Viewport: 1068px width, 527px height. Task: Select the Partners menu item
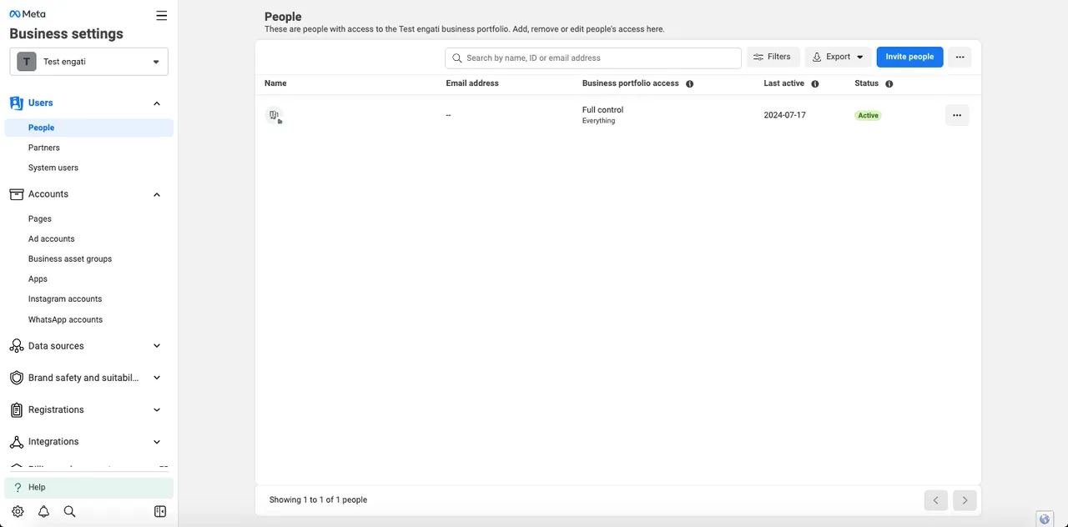[x=44, y=148]
